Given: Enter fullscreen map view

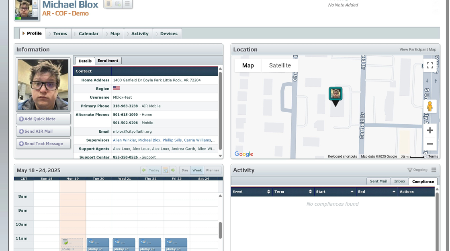Looking at the screenshot, I should [430, 65].
